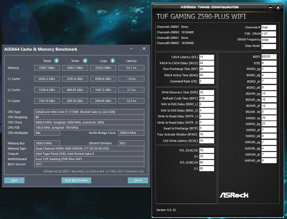
Task: Click the tWTR_L field
Action: click(x=207, y=116)
